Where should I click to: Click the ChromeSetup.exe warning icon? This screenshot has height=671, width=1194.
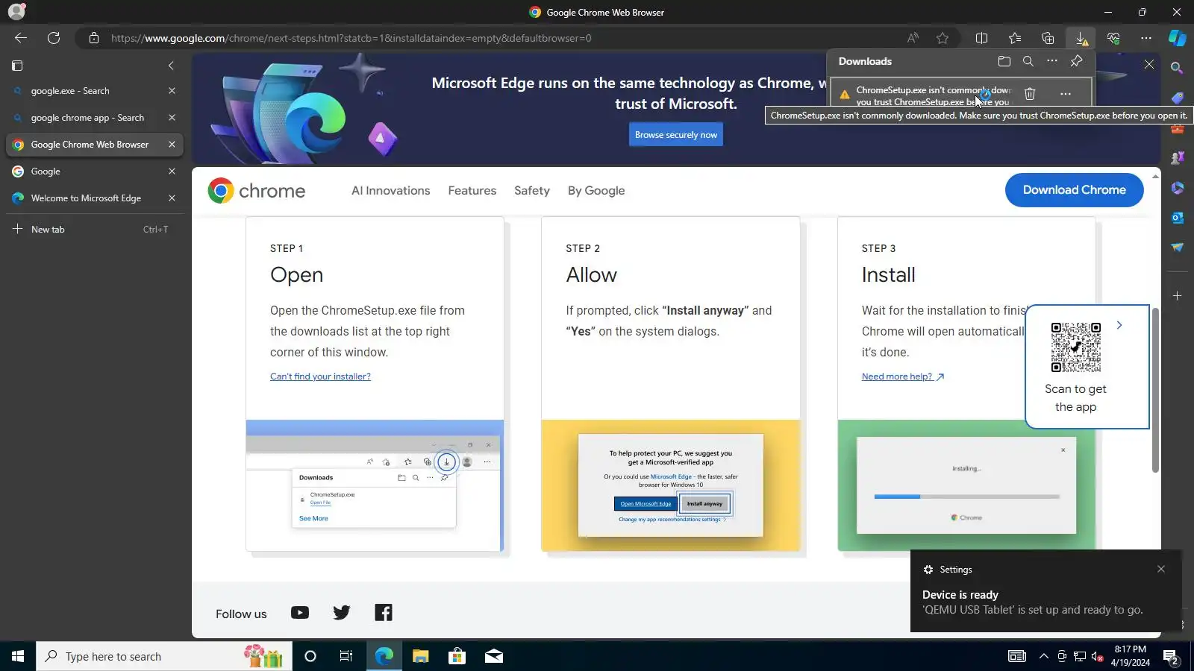844,95
